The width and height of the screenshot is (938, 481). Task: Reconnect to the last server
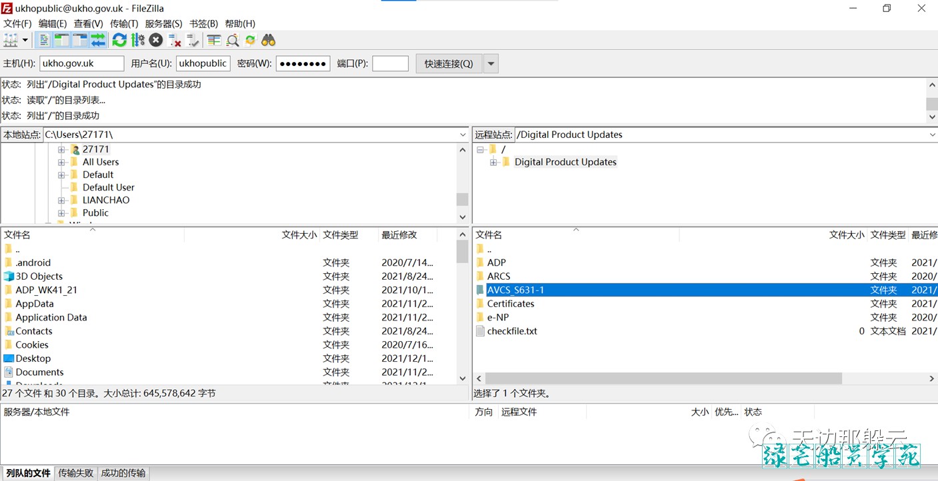pyautogui.click(x=193, y=41)
